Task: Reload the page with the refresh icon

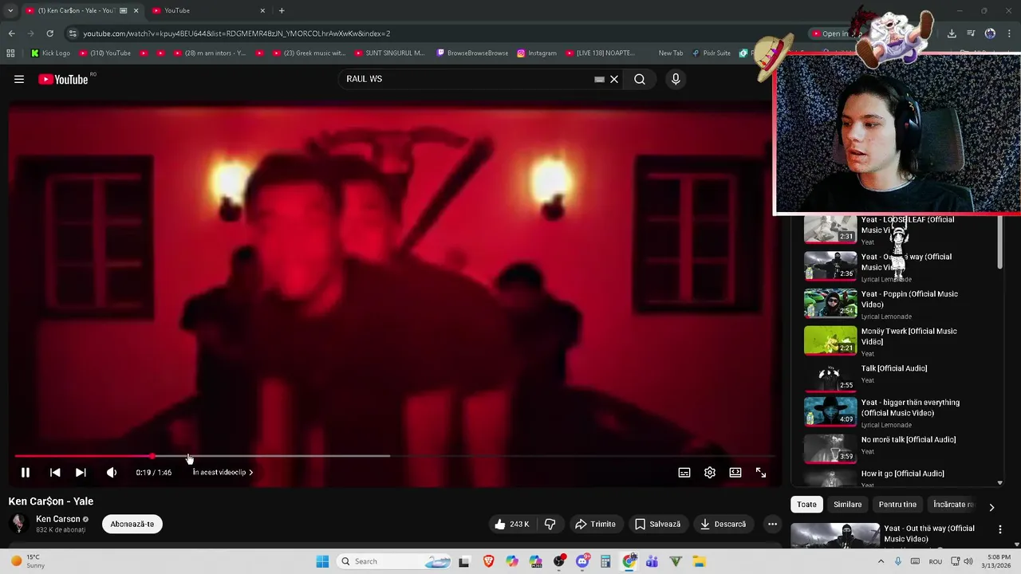Action: [x=49, y=33]
